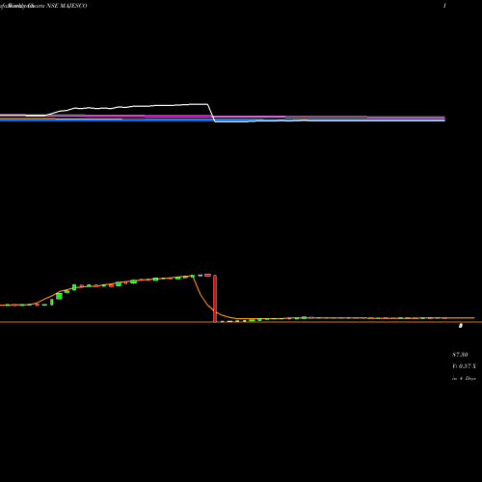Image resolution: width=482 pixels, height=482 pixels.
Task: Click the '87.30' price value
Action: tap(460, 355)
